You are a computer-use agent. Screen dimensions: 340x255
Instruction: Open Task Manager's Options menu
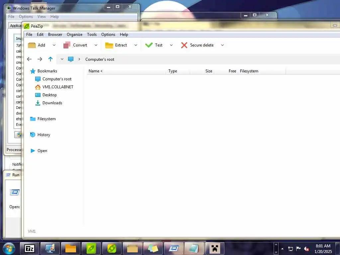(x=26, y=17)
